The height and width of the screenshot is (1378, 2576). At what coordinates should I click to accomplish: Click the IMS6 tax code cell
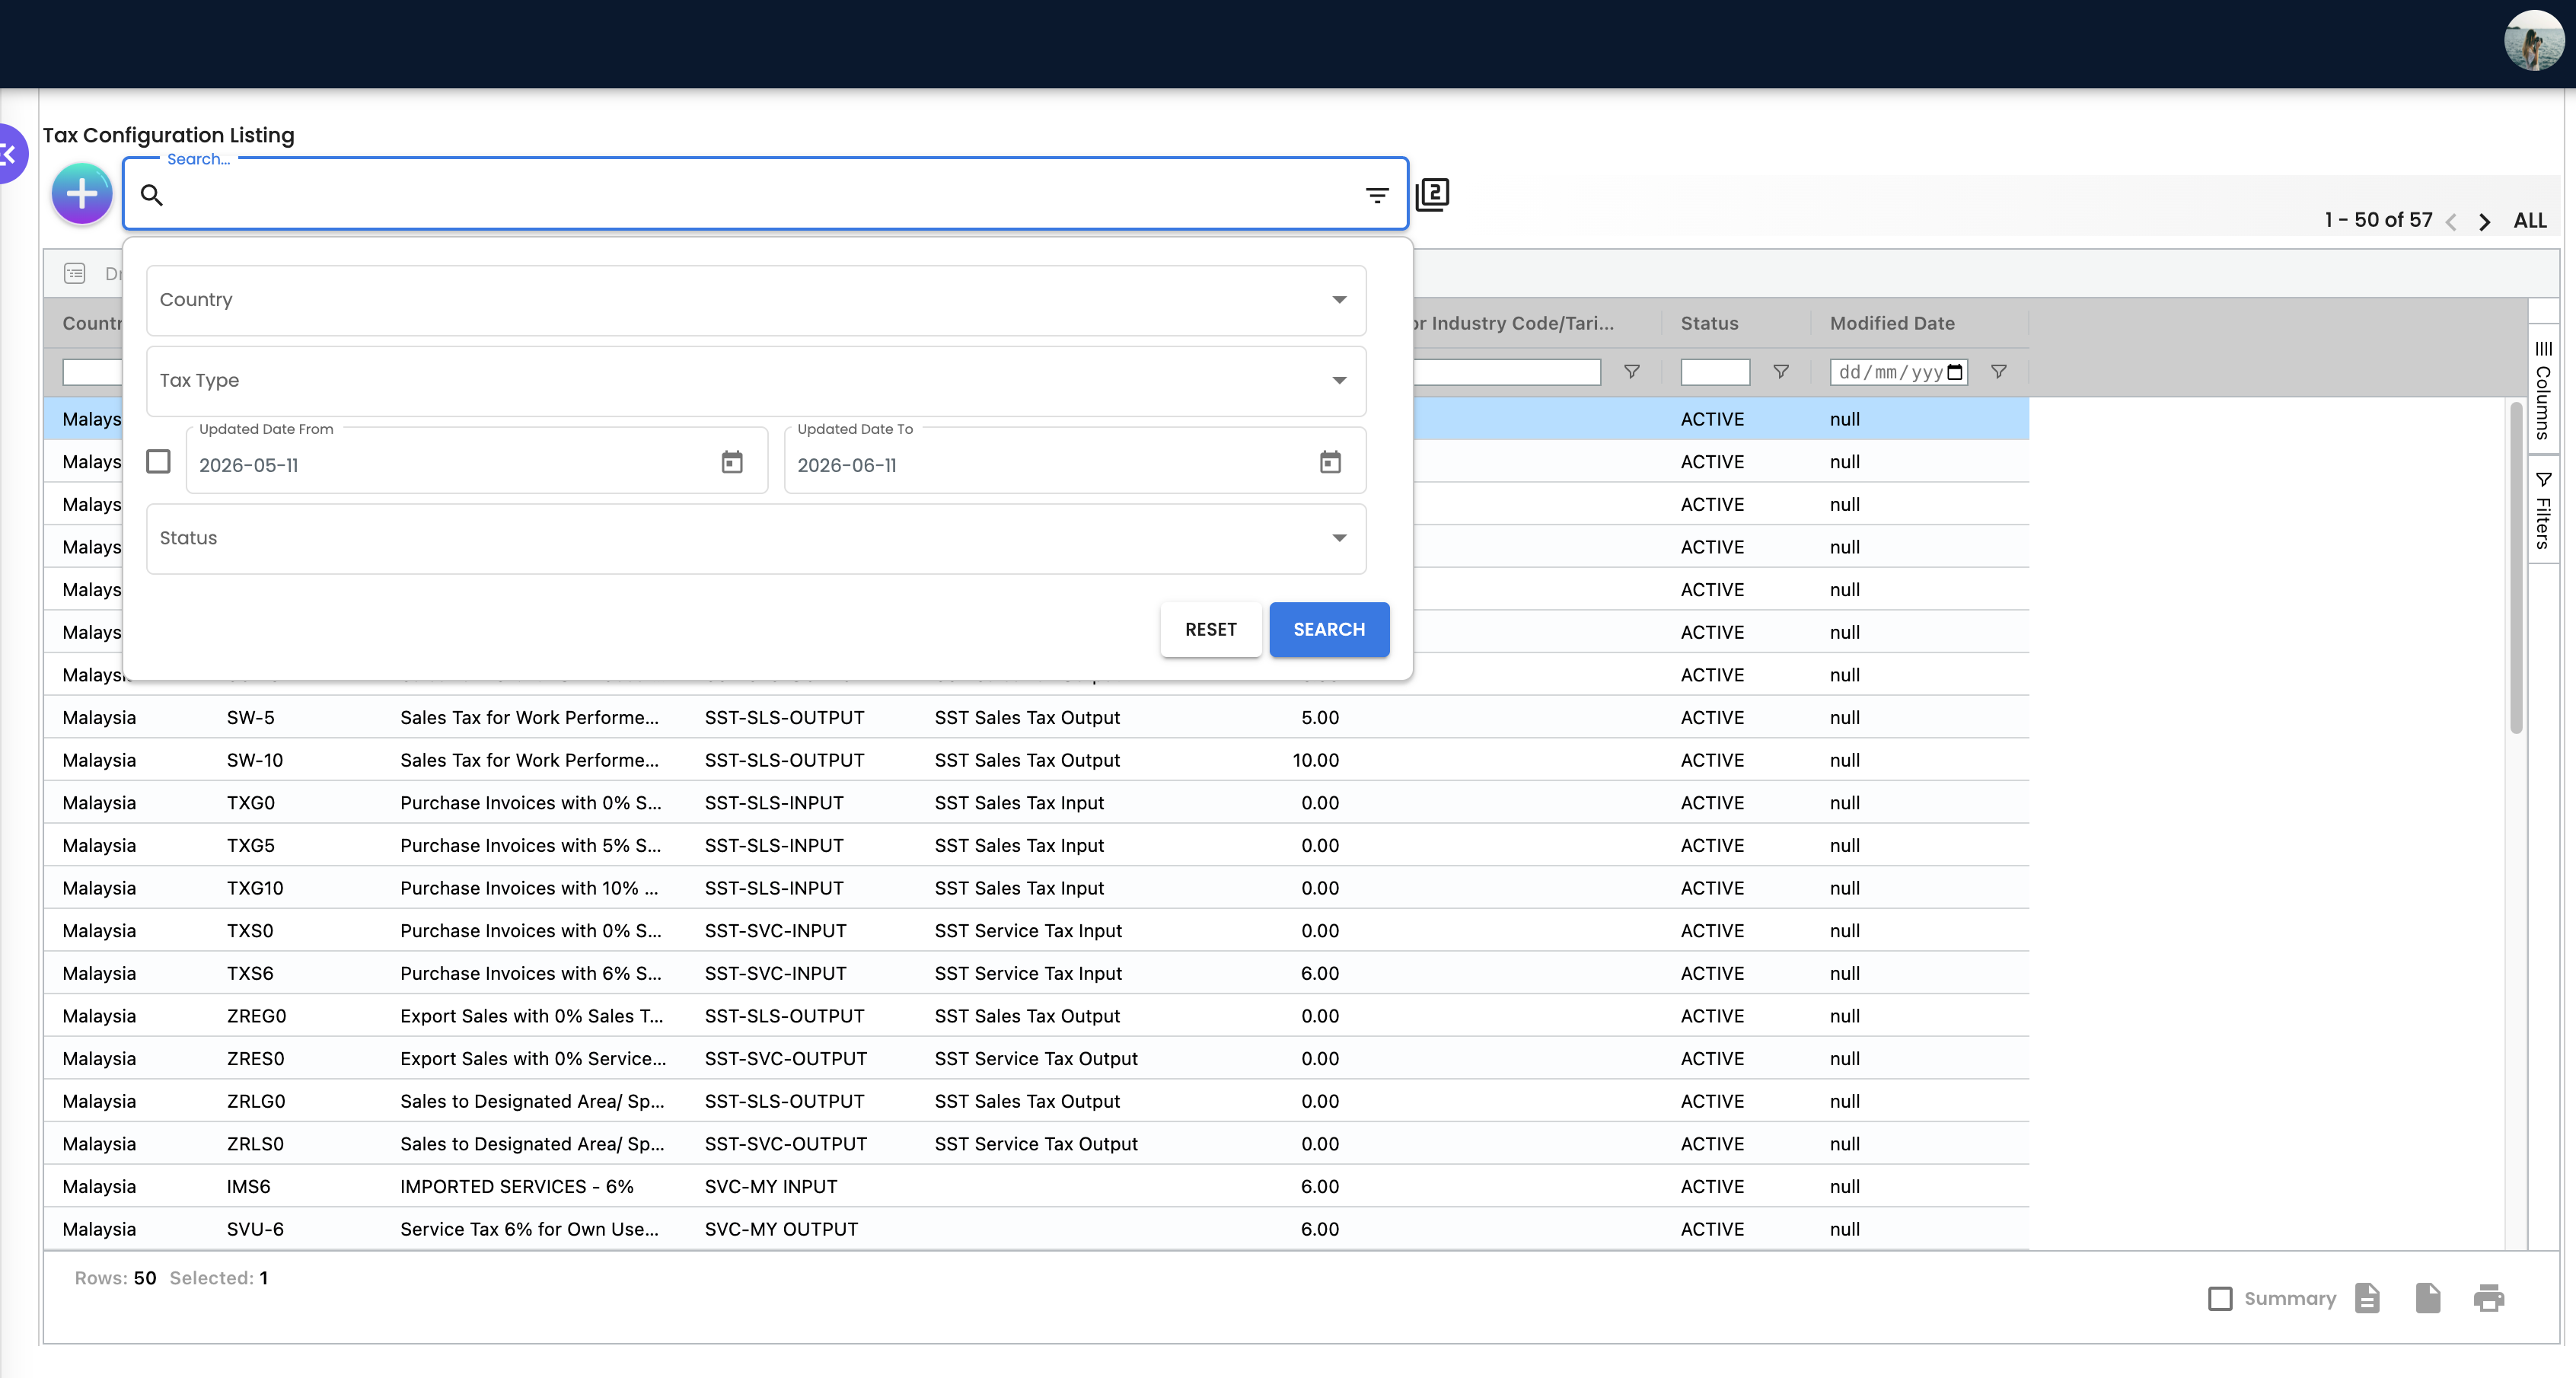(x=248, y=1186)
